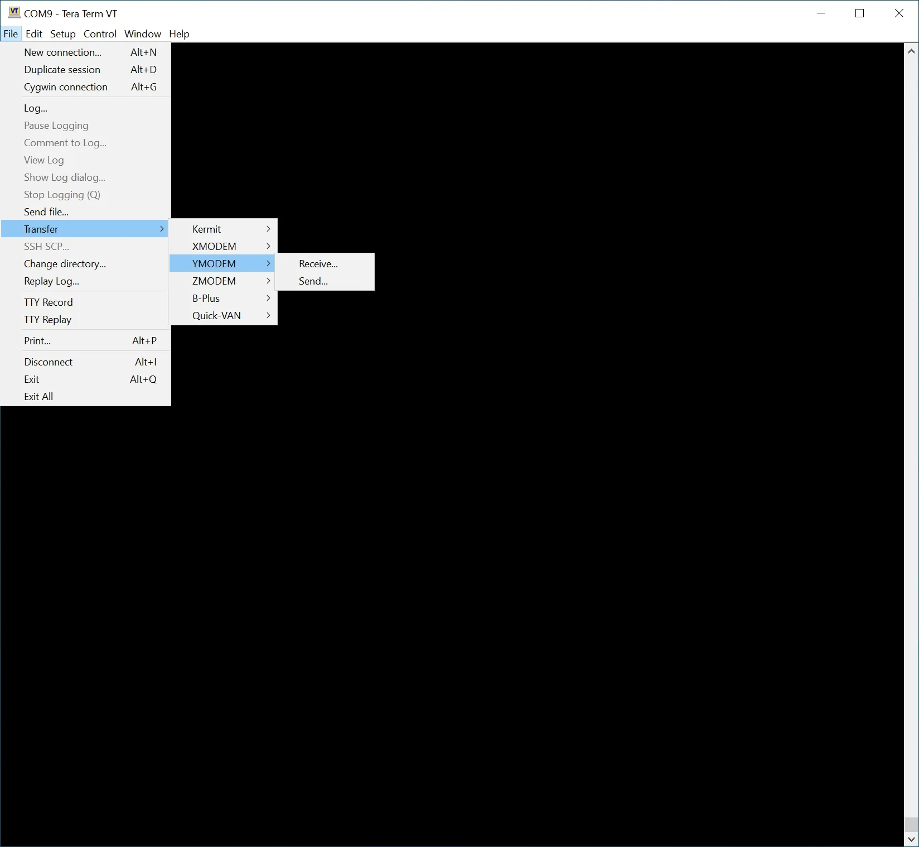Click Exit menu entry

tap(86, 379)
